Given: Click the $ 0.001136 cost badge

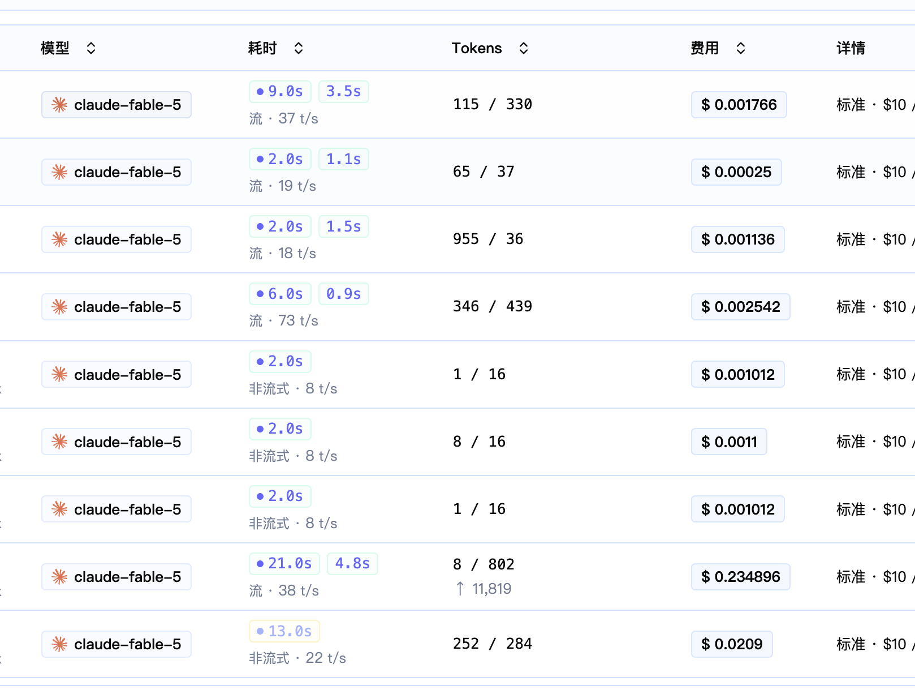Looking at the screenshot, I should click(x=738, y=239).
